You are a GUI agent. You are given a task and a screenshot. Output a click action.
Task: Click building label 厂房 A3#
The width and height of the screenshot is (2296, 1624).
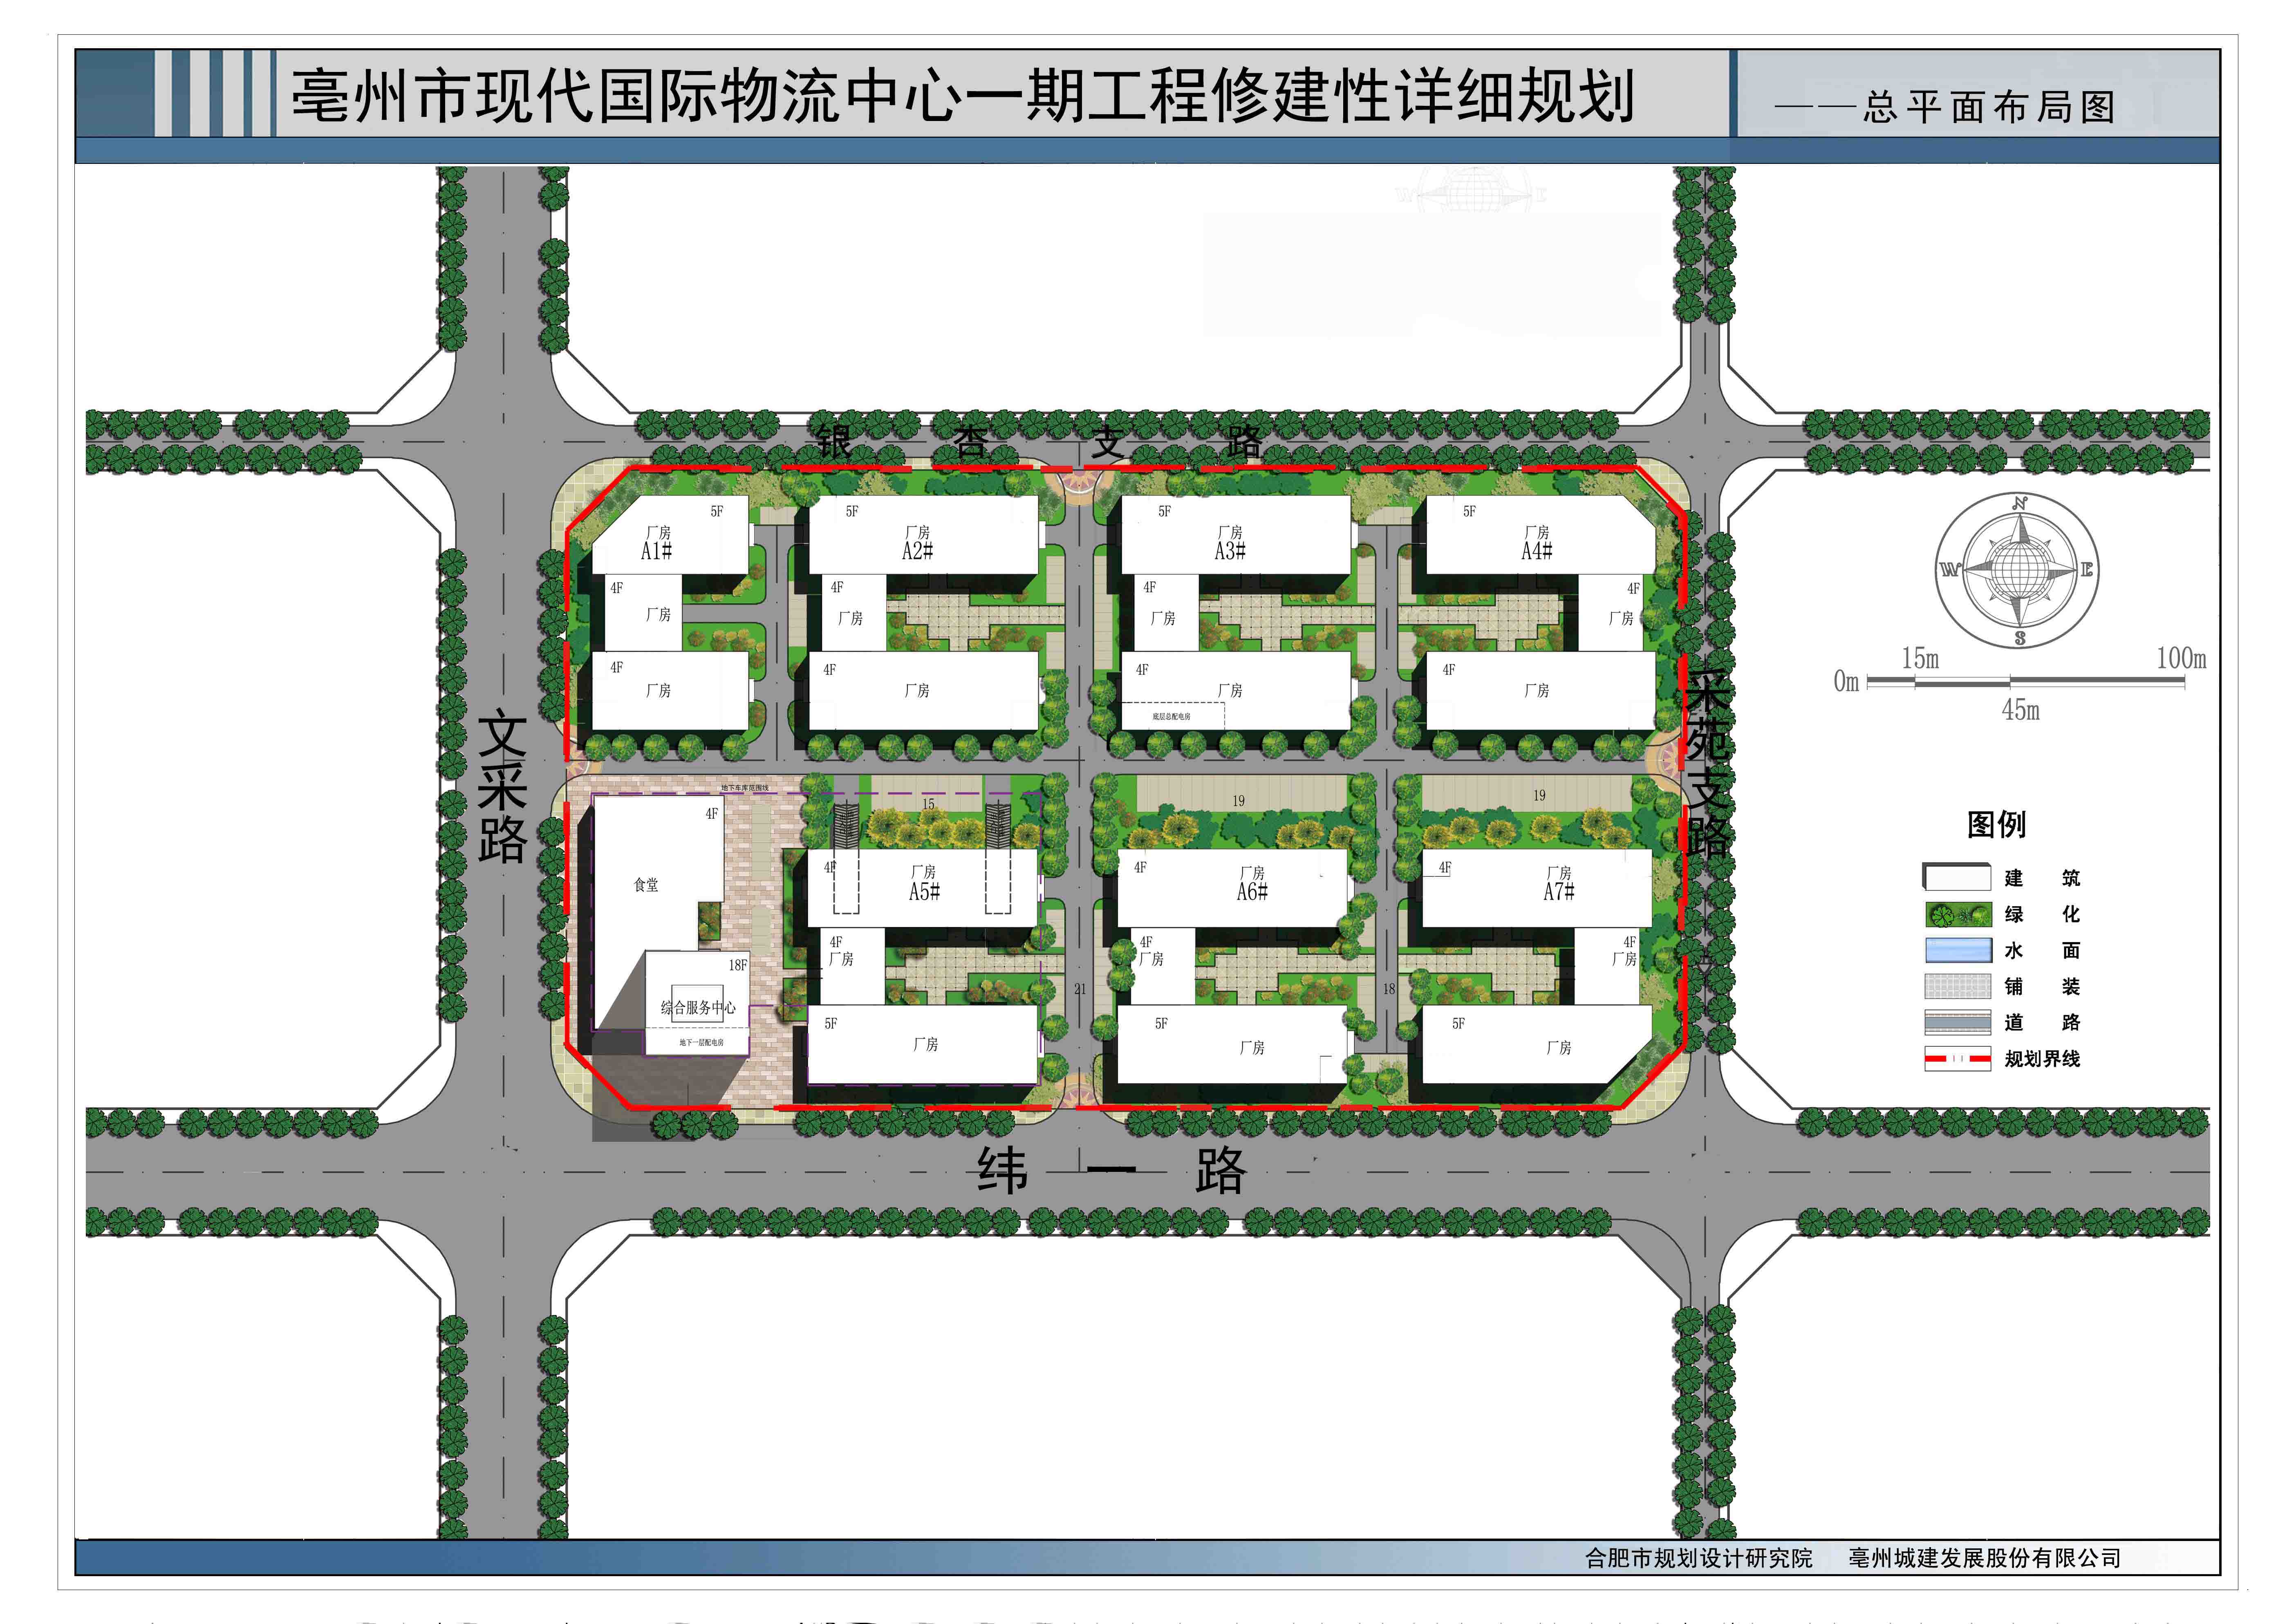coord(1230,542)
